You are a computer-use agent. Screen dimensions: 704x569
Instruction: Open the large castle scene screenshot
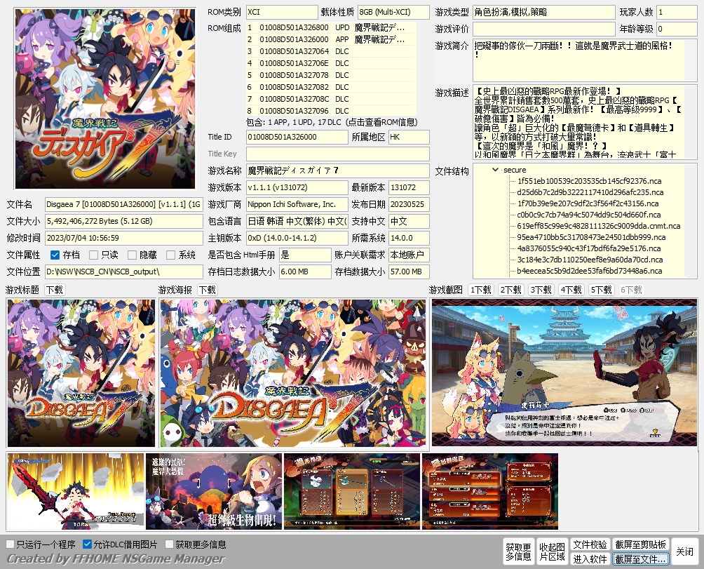point(564,373)
